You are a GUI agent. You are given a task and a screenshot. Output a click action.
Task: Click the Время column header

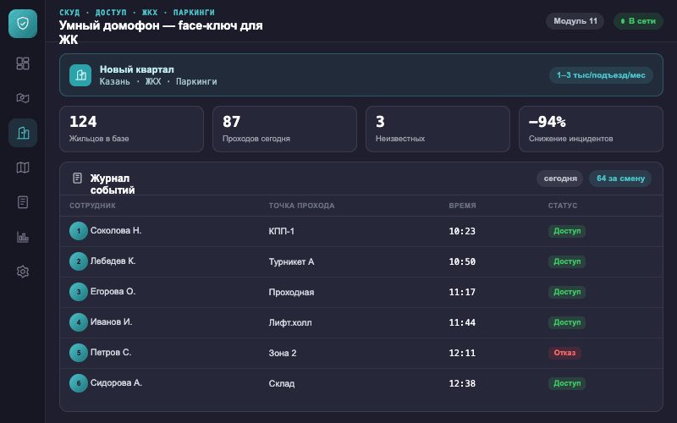click(462, 206)
